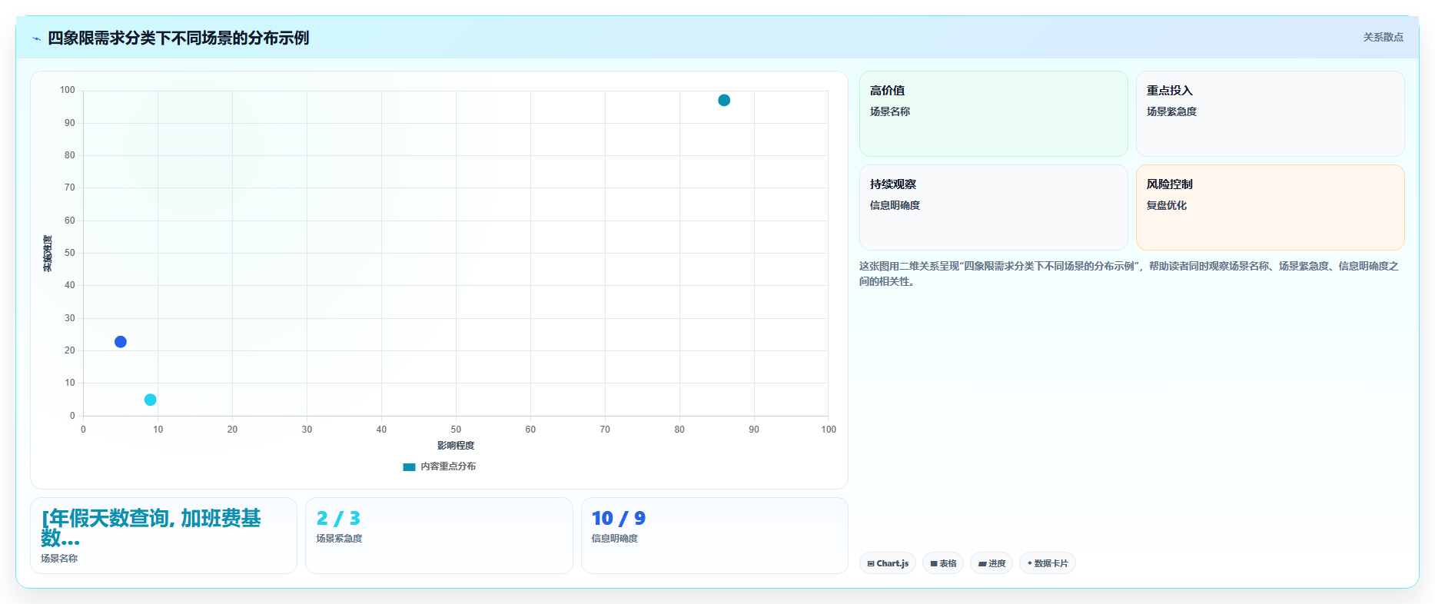The width and height of the screenshot is (1435, 604).
Task: Click 信息明确度 label under 10 / 9
Action: tap(615, 539)
